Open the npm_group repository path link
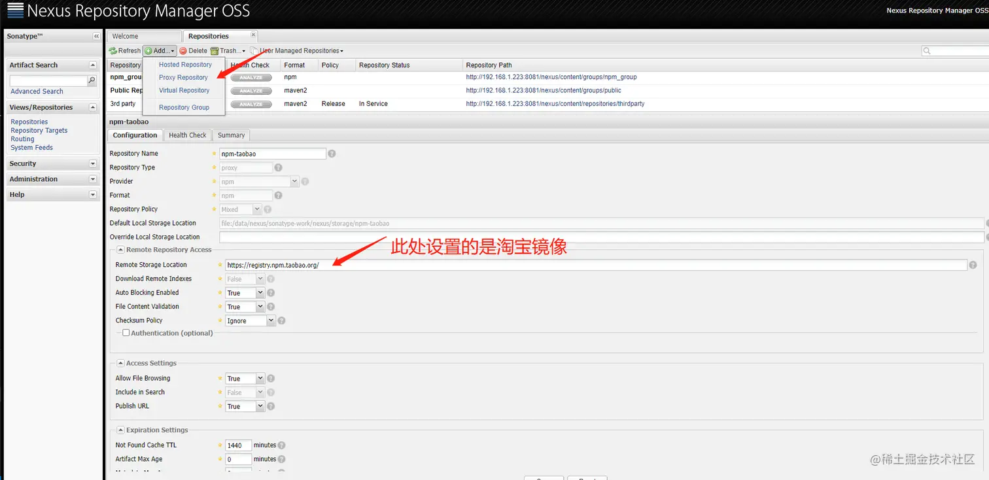Screen dimensions: 989x480 coord(551,77)
